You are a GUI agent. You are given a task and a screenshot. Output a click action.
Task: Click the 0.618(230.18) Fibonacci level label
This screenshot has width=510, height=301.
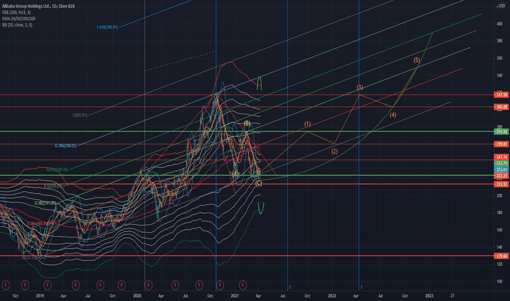[57, 170]
